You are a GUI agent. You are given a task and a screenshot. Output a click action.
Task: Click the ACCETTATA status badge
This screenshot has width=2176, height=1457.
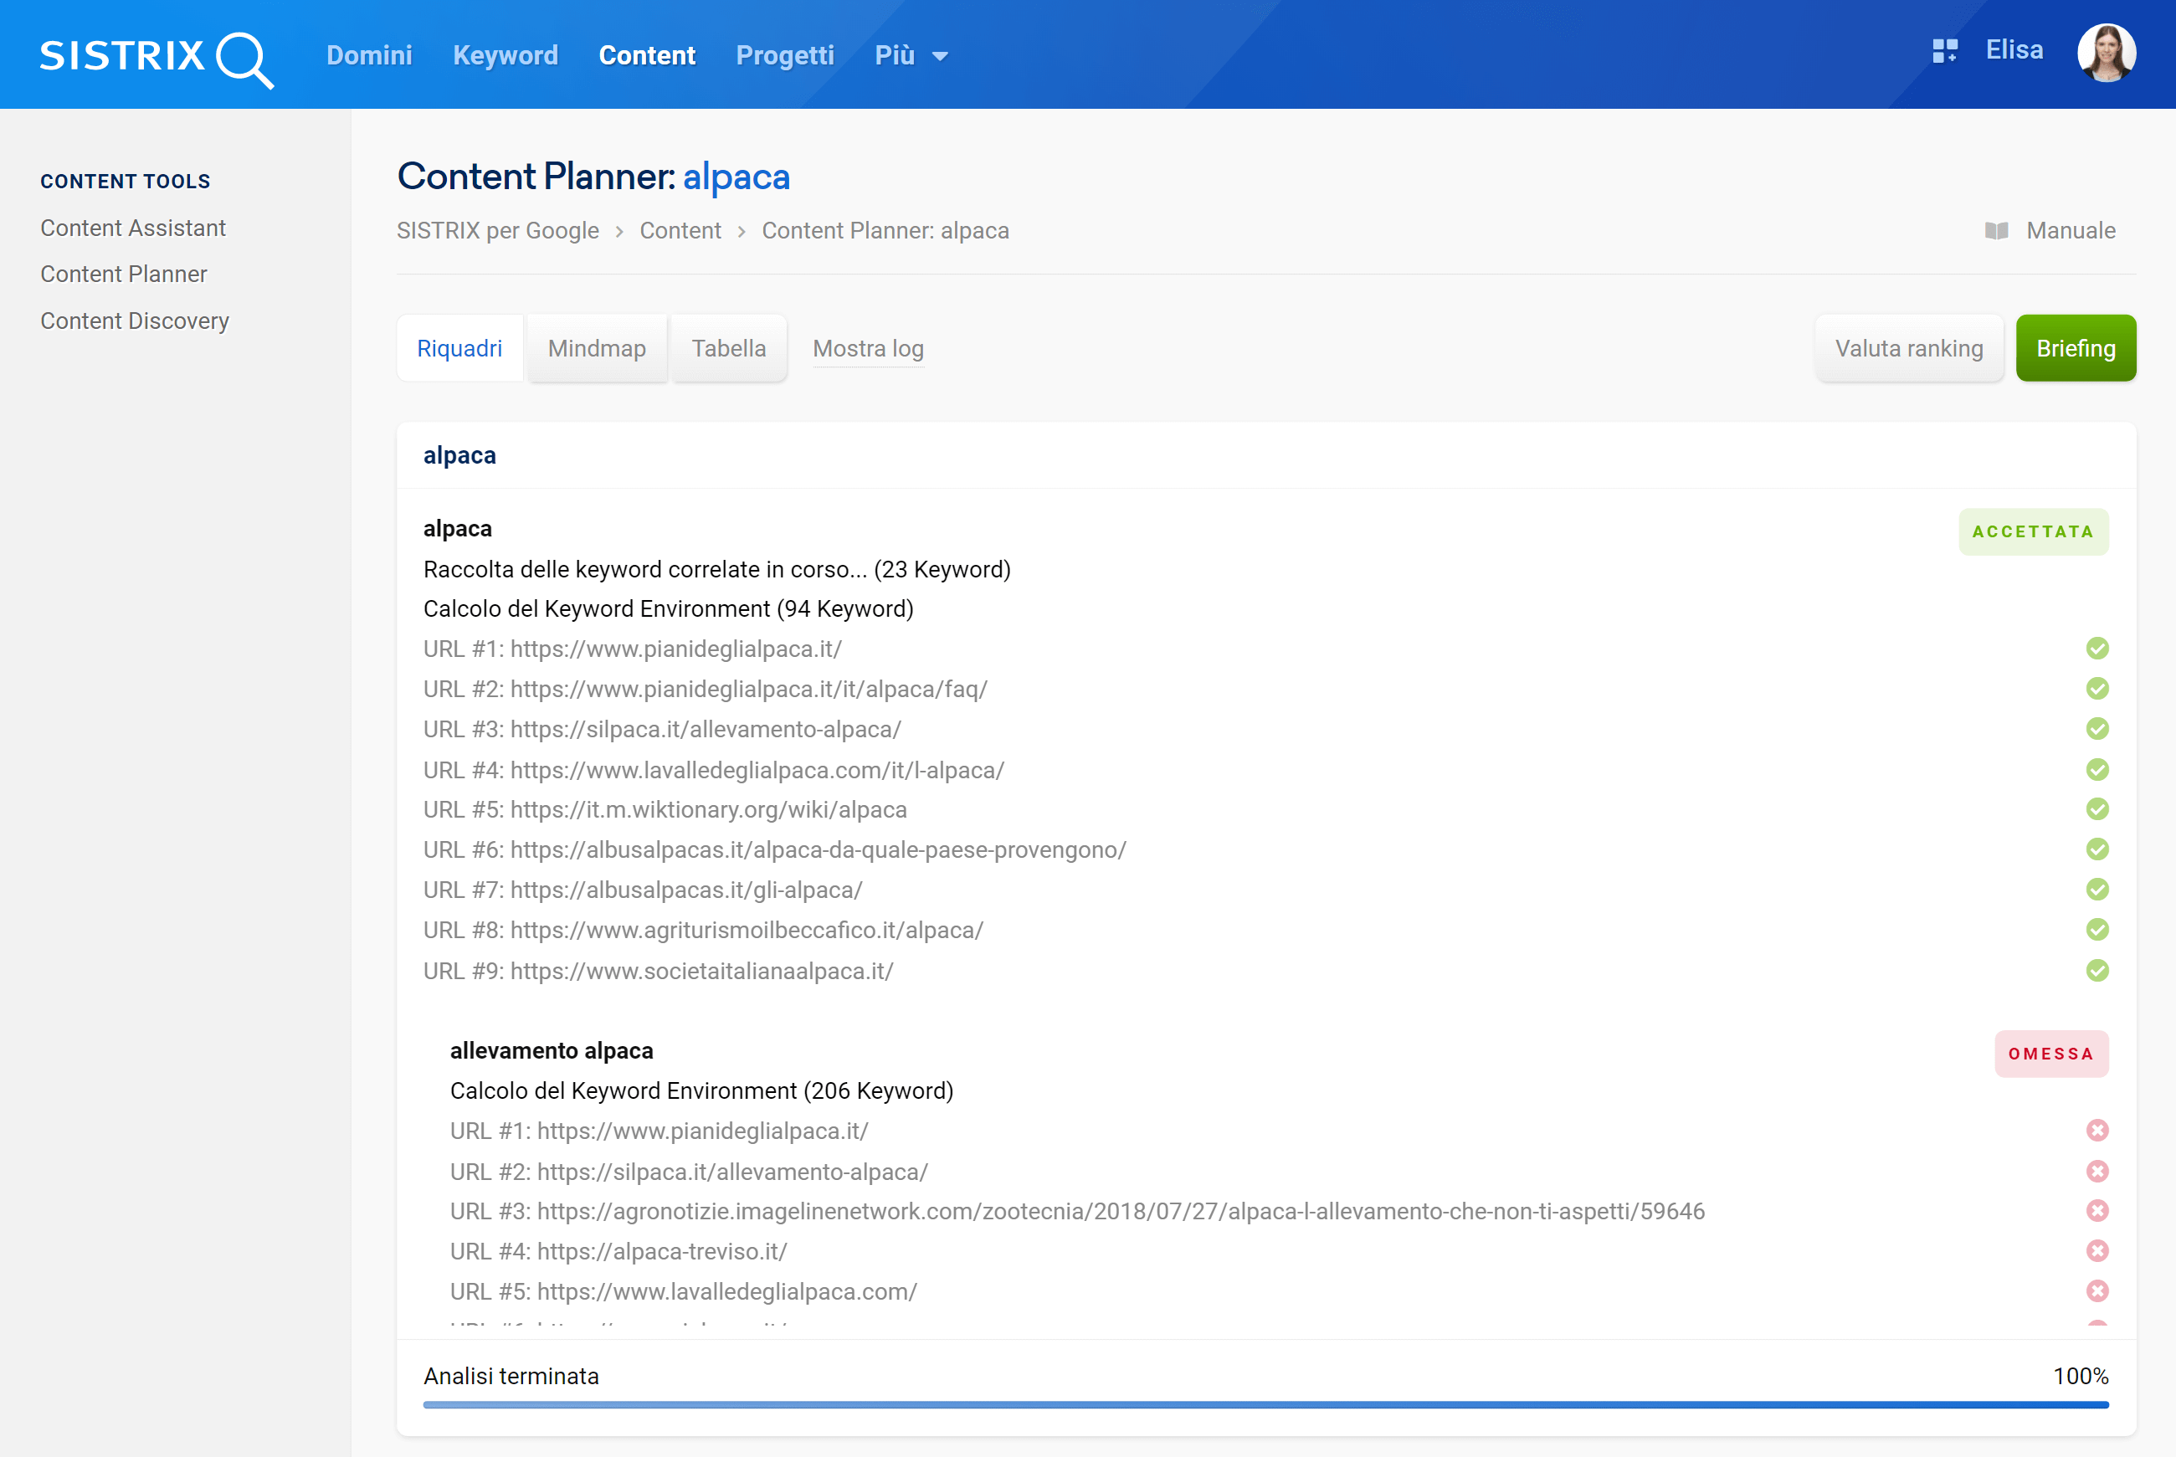click(2033, 531)
